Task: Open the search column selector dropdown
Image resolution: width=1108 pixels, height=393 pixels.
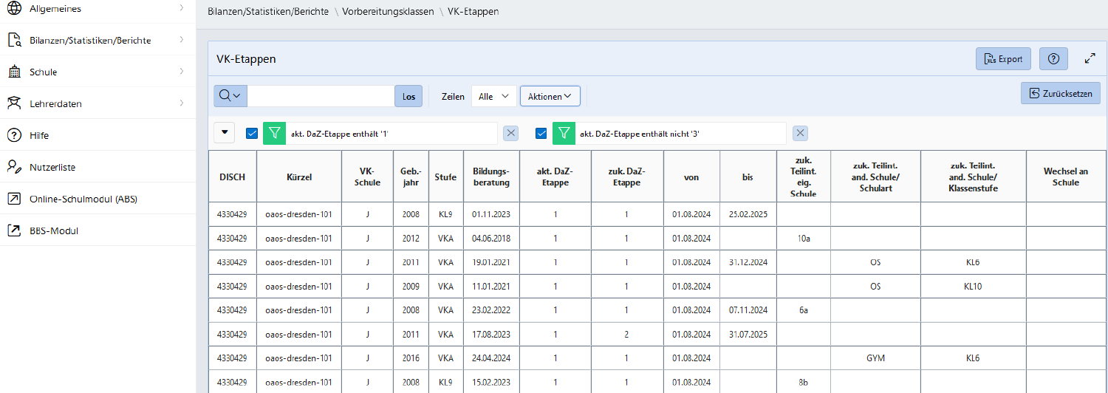Action: pyautogui.click(x=230, y=96)
